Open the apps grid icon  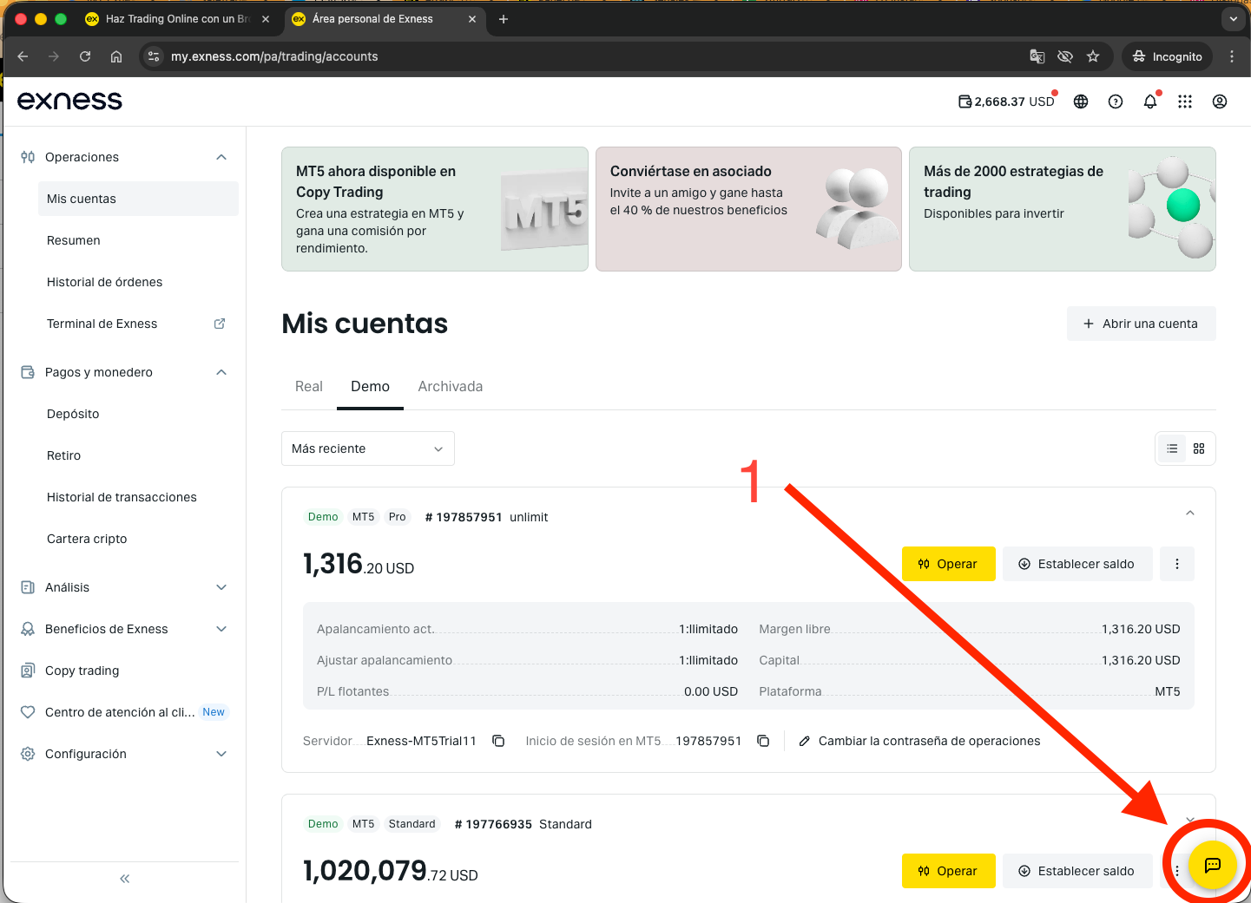pyautogui.click(x=1185, y=101)
